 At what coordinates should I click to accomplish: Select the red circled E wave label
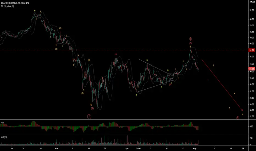click(89, 116)
